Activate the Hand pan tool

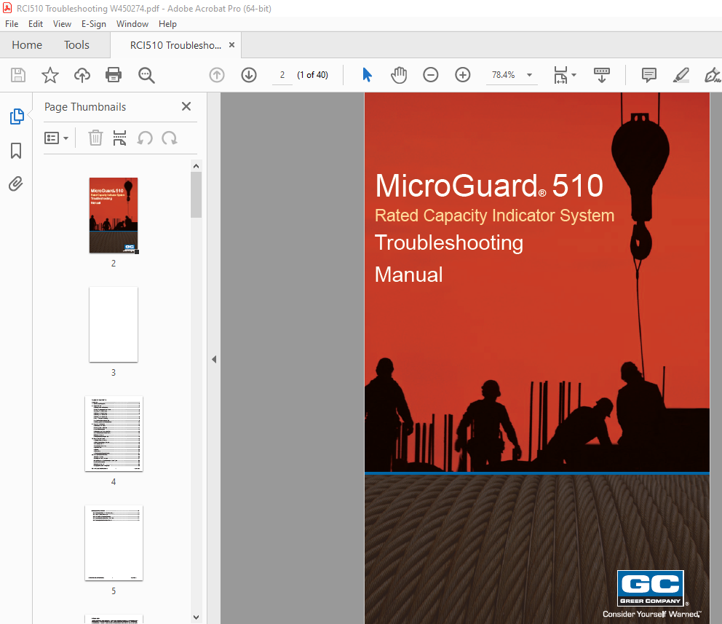[x=399, y=74]
